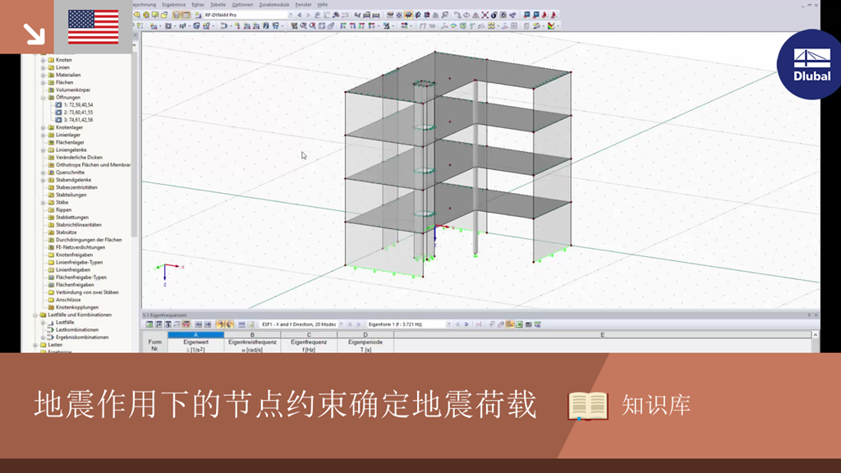Select column B Eigenkreisfrequenz header

tap(252, 335)
